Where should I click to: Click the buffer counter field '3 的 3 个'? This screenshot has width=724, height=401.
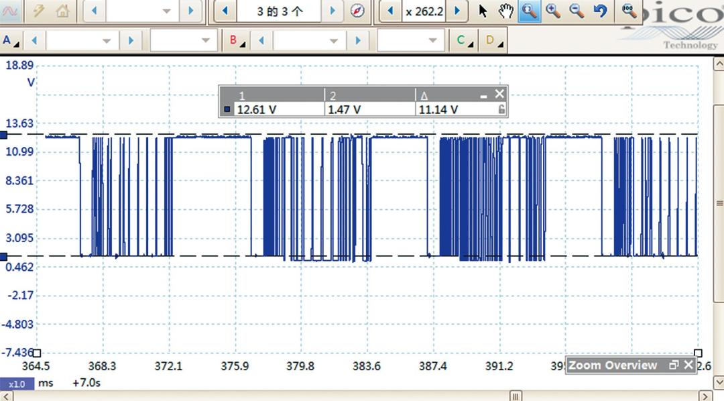click(x=279, y=11)
